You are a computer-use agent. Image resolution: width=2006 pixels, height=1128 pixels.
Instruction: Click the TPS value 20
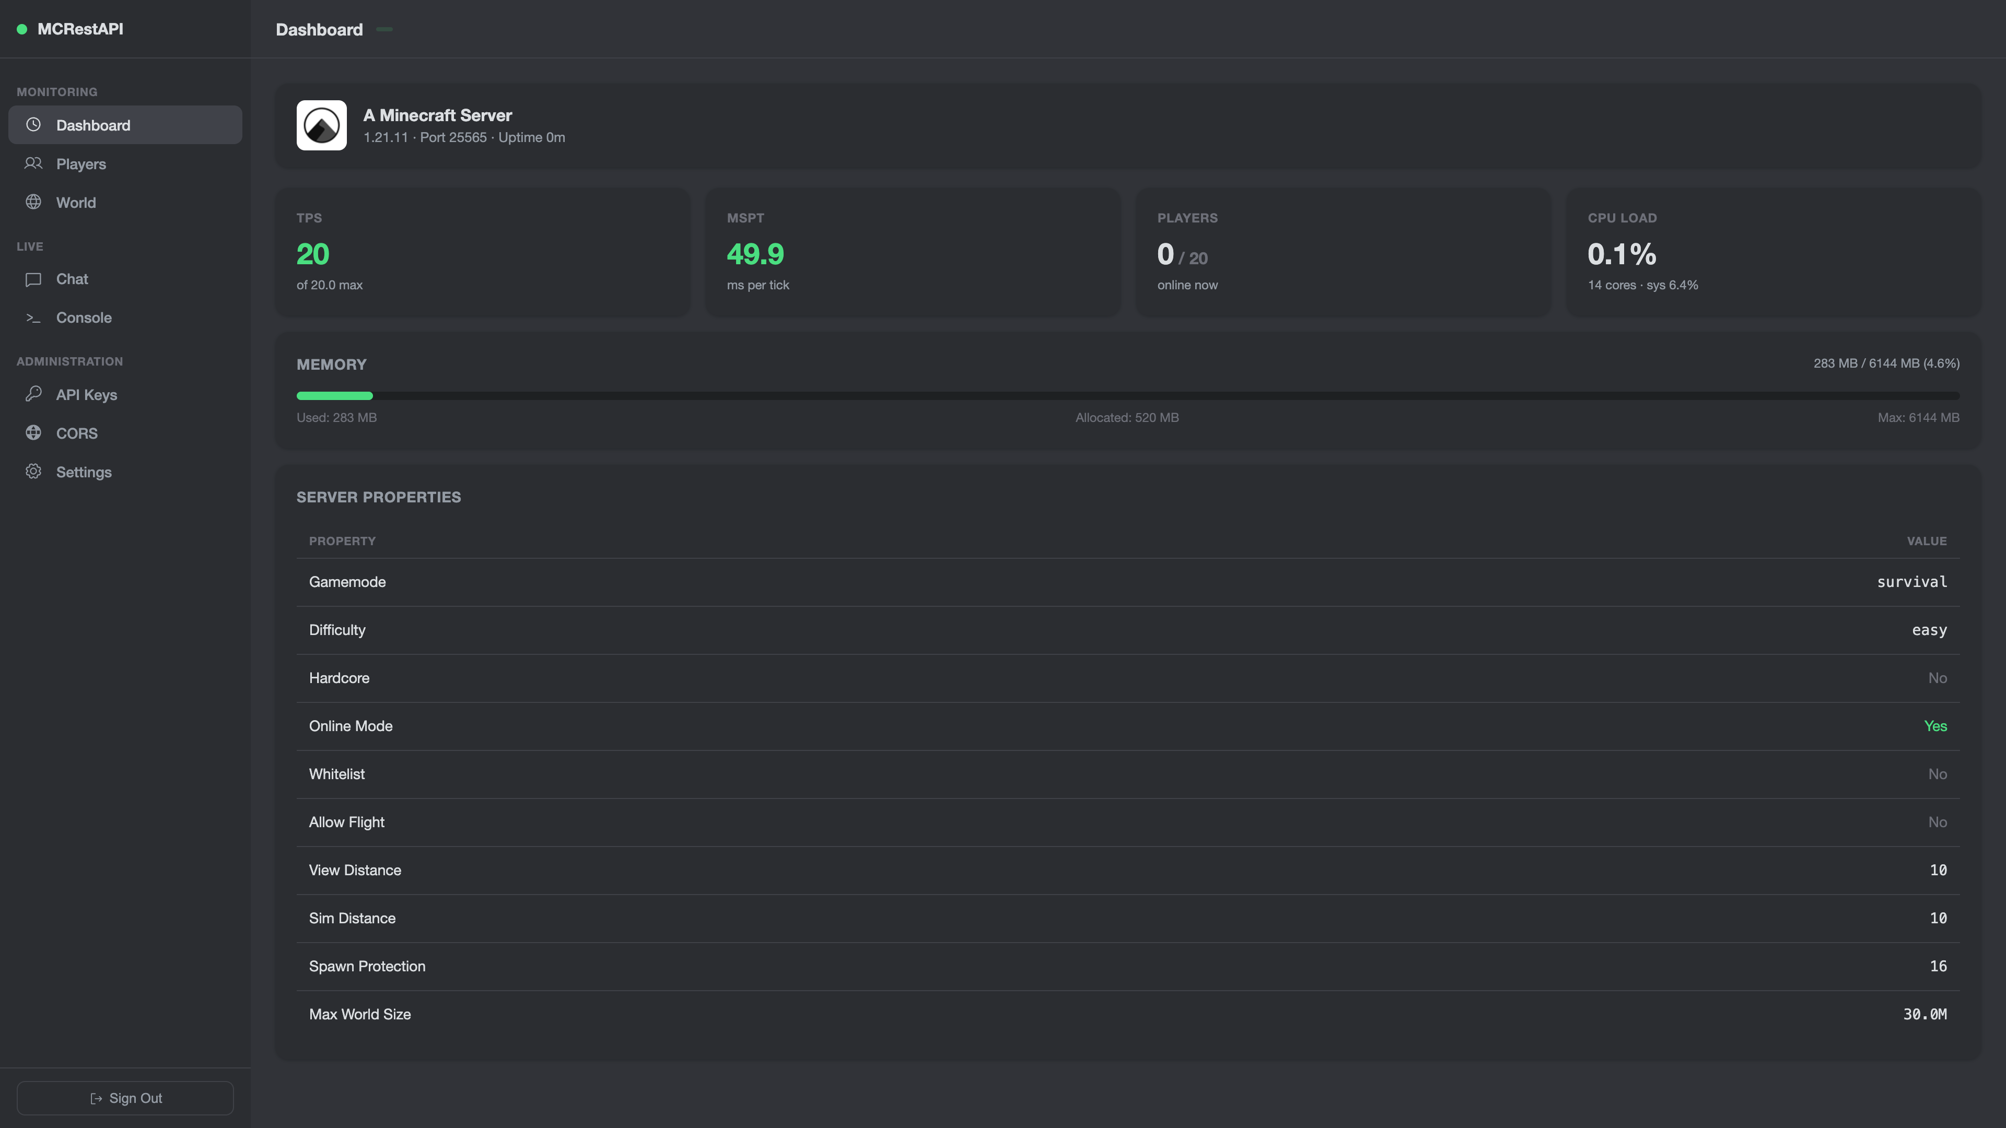click(313, 254)
